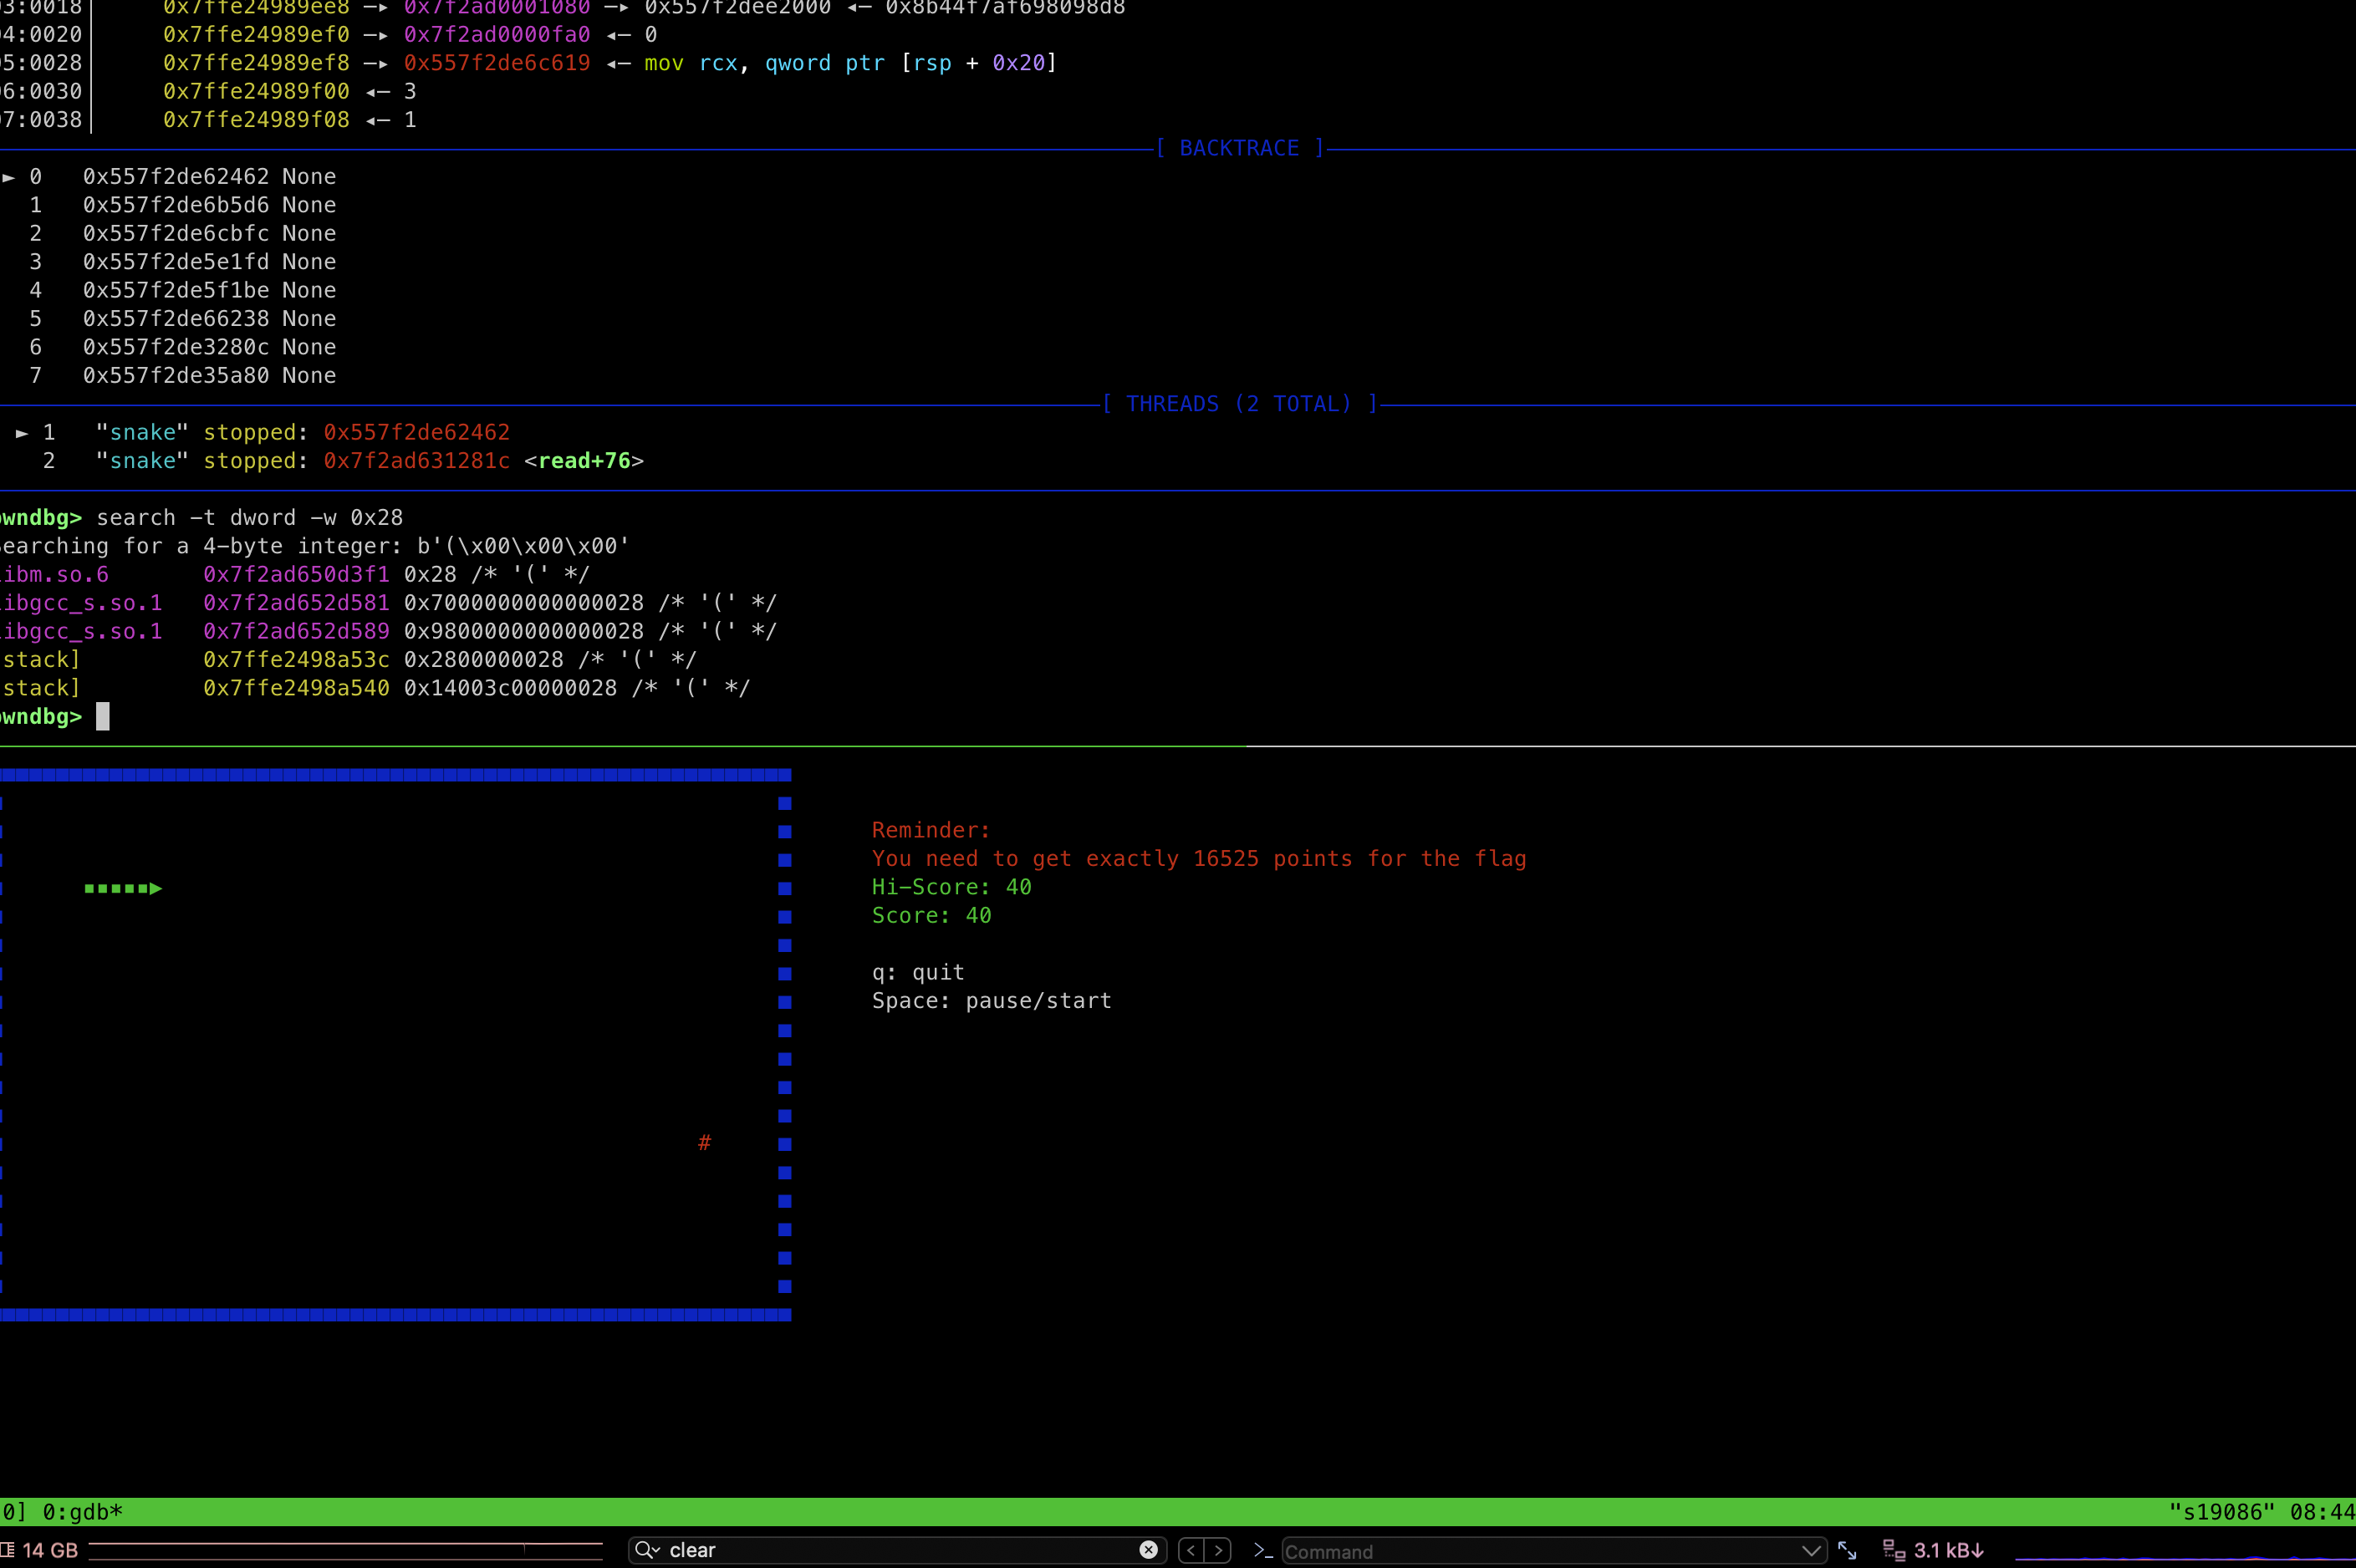Select the 0:gdb tmux window tab
2356x1568 pixels.
pyautogui.click(x=82, y=1512)
